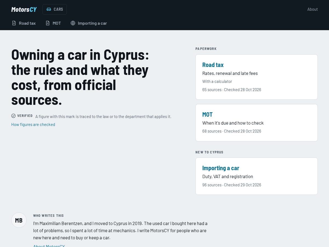This screenshot has height=247, width=329.
Task: Click the VERIFIED label text
Action: (25, 116)
